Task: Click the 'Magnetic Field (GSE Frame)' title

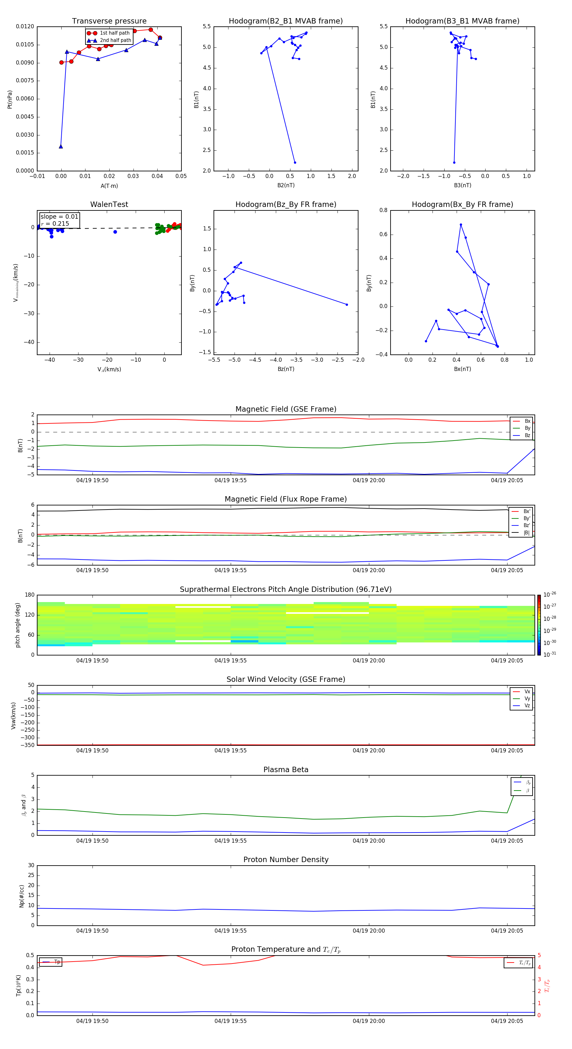Action: click(286, 409)
